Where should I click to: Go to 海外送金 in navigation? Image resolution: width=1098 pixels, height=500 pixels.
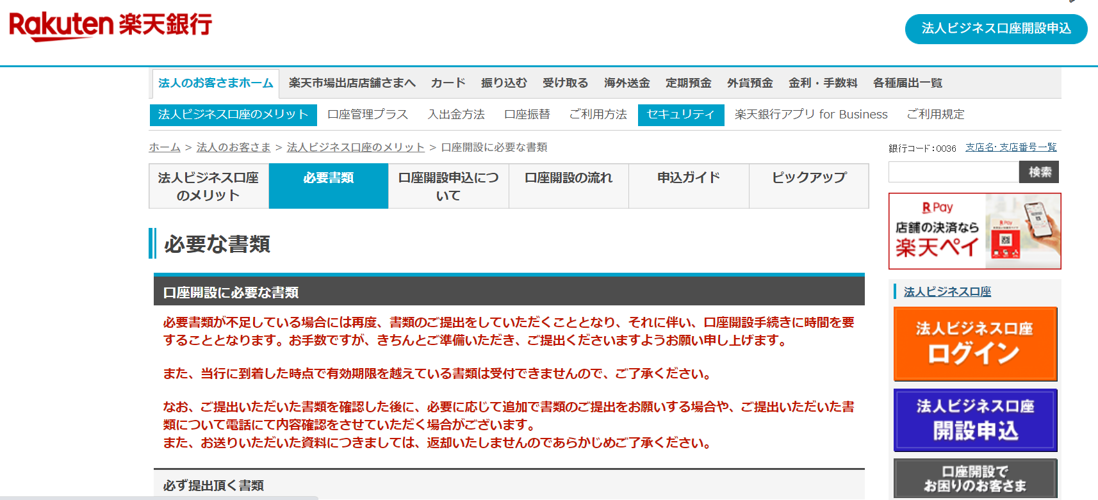point(627,83)
